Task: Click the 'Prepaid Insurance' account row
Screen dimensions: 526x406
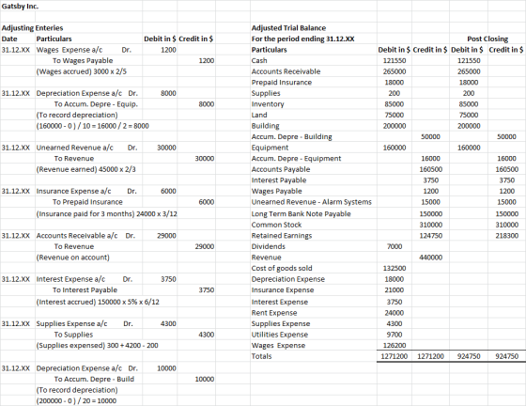Action: click(282, 82)
